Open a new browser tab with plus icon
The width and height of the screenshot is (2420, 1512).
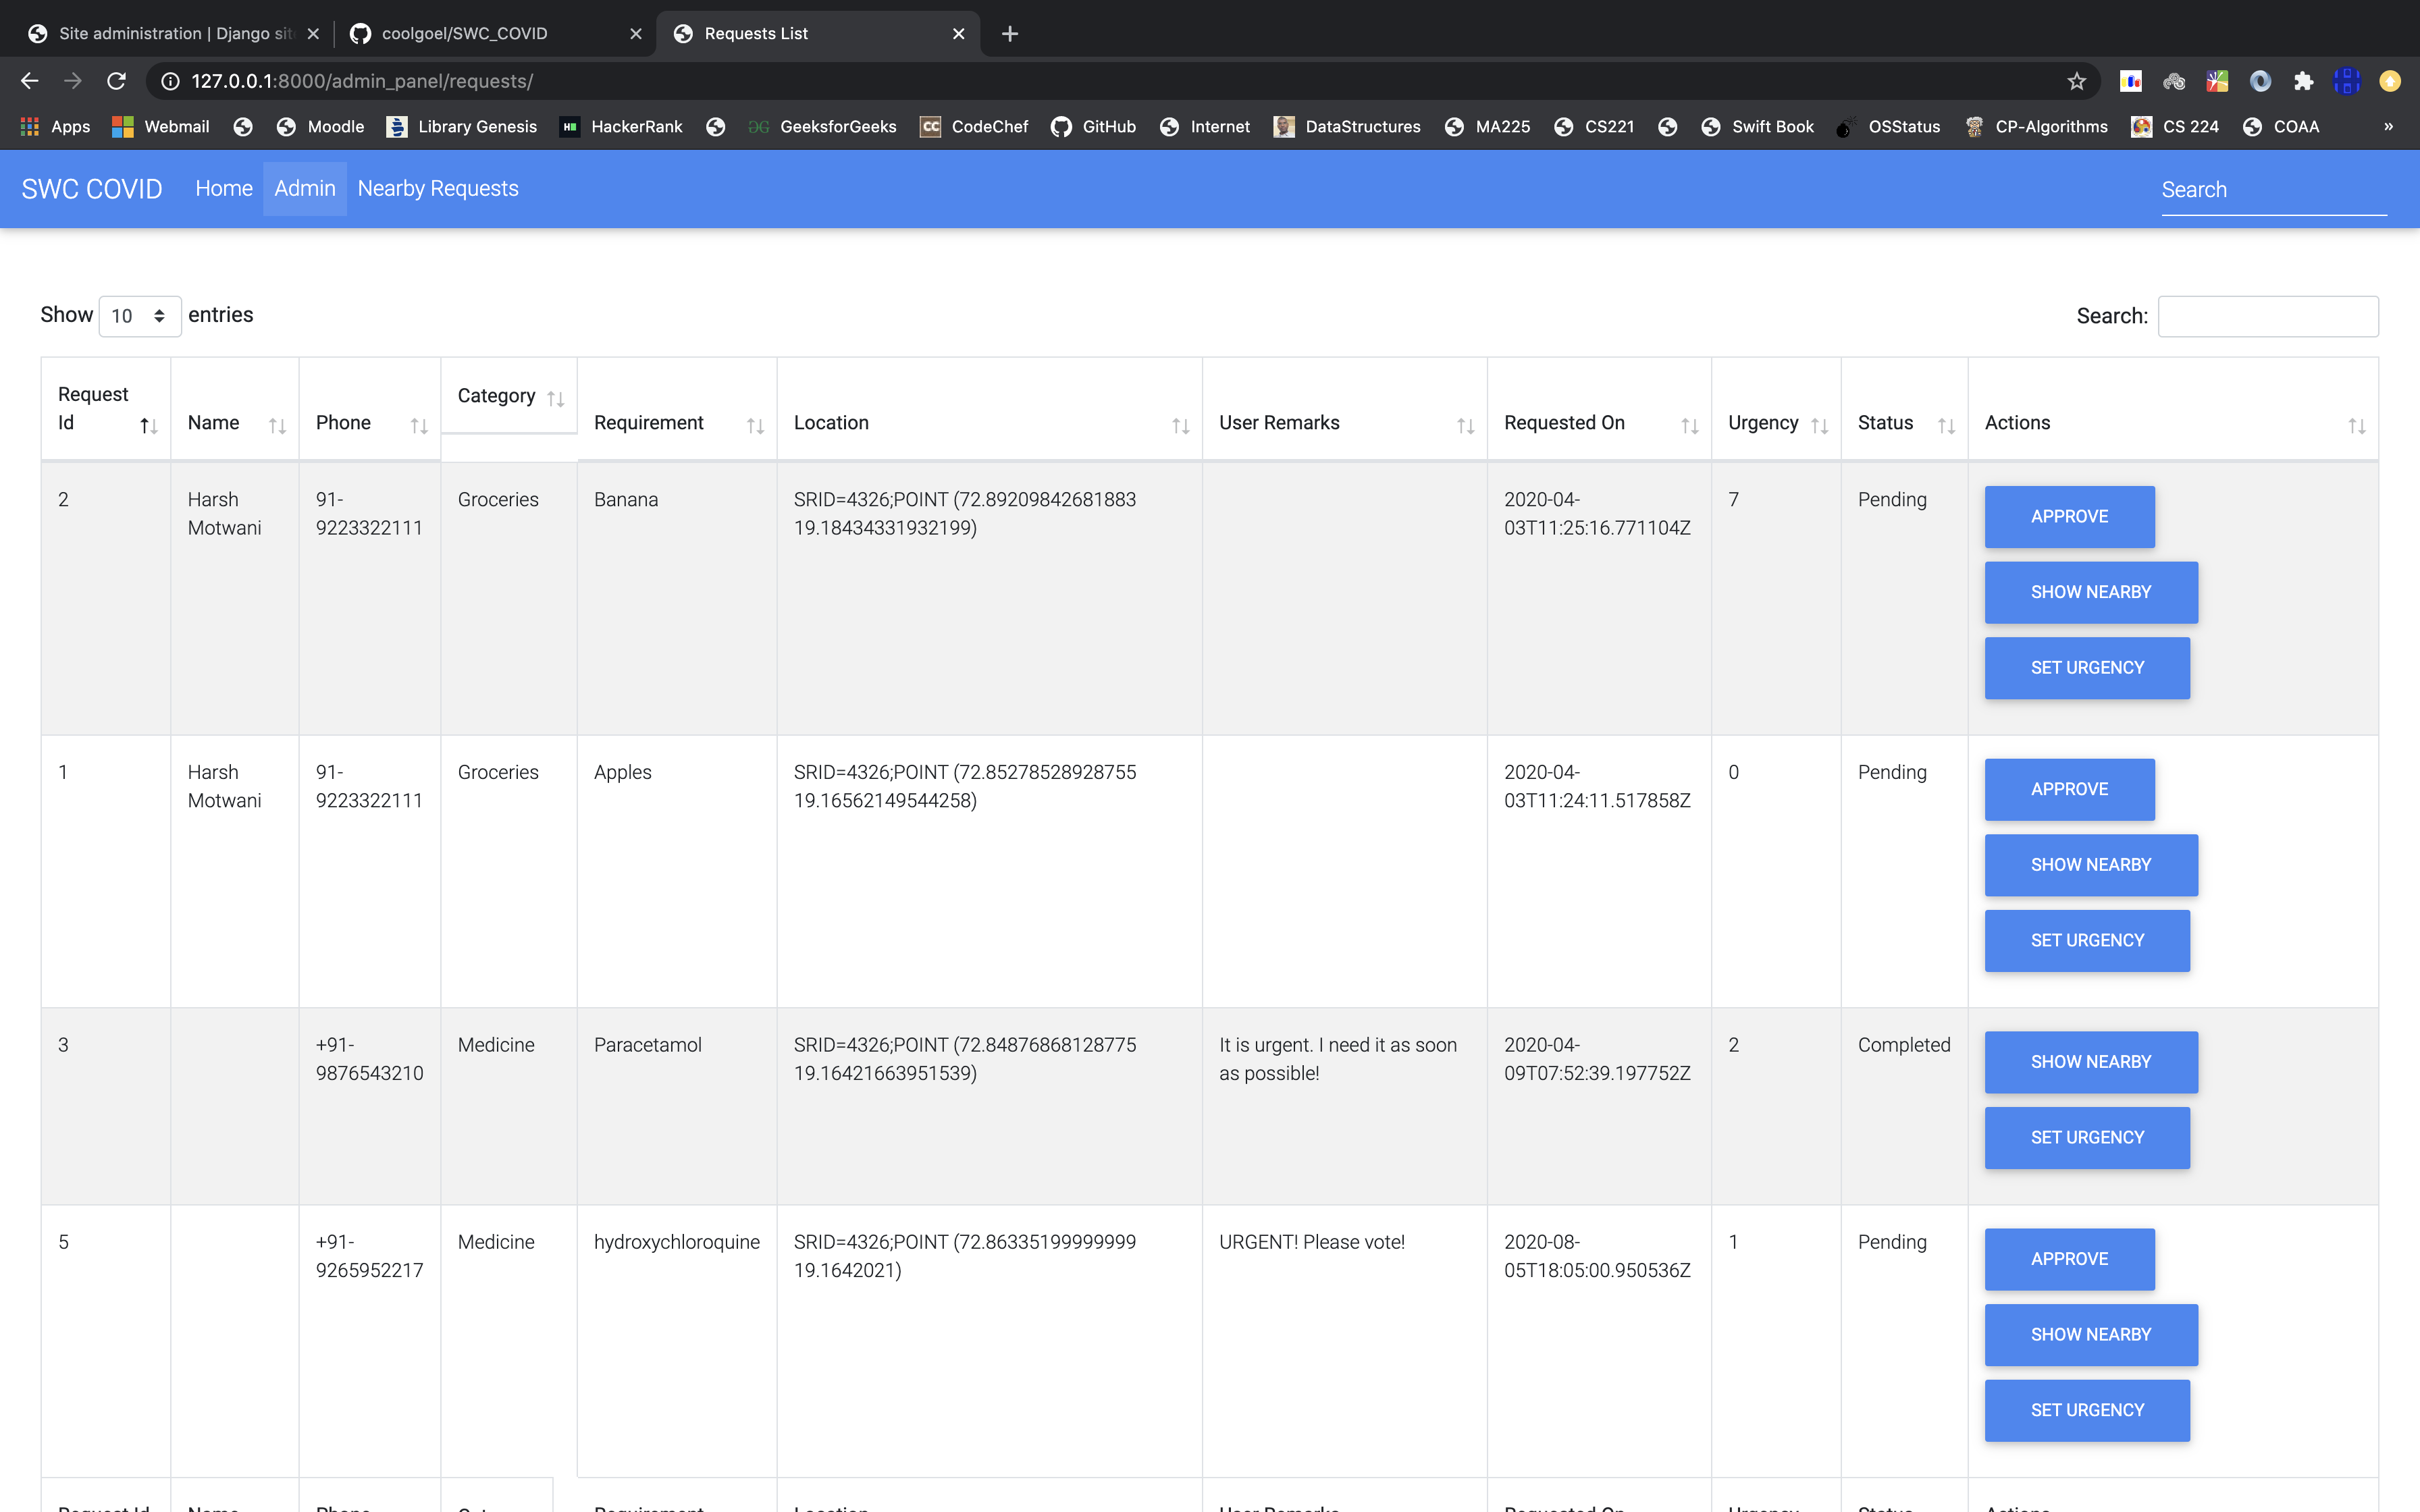1010,34
